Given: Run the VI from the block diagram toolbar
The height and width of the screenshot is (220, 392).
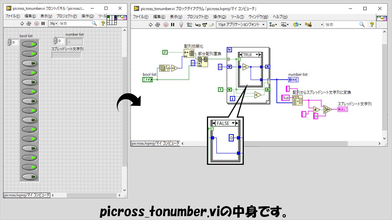Looking at the screenshot, I should (x=150, y=25).
